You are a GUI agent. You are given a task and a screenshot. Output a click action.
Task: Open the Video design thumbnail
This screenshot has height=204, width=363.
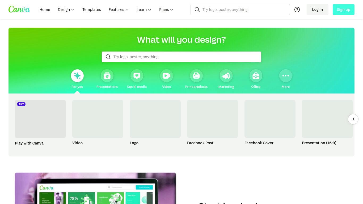[98, 119]
